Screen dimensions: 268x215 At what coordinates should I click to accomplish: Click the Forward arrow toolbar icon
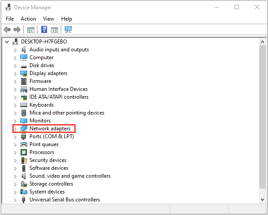(17, 30)
